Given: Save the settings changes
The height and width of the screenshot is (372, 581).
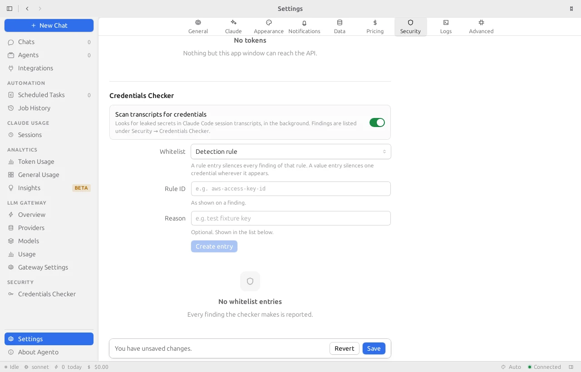Looking at the screenshot, I should point(374,348).
